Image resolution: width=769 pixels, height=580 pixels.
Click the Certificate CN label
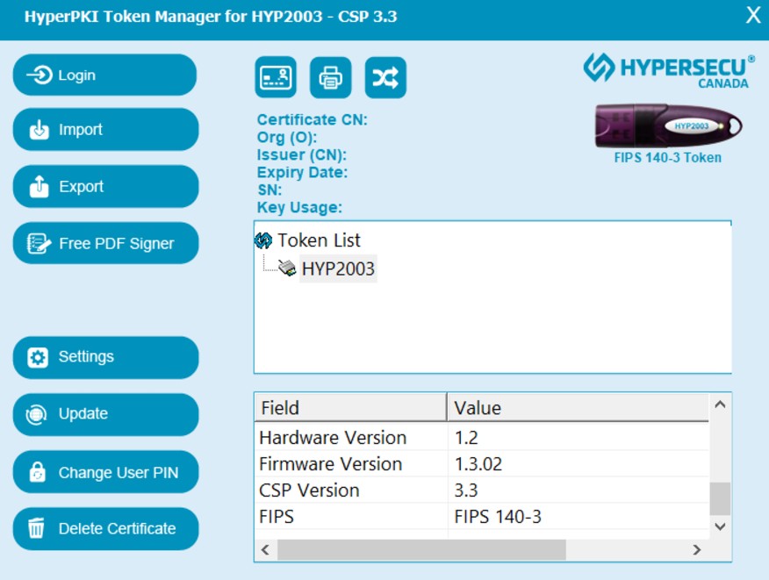coord(312,119)
